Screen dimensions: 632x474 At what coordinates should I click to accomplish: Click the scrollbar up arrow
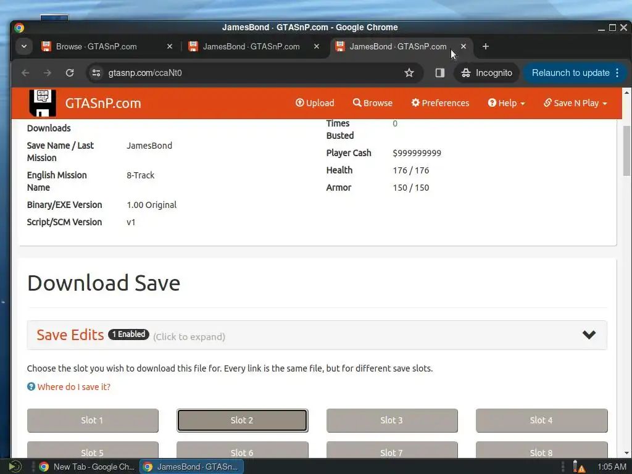pos(626,93)
